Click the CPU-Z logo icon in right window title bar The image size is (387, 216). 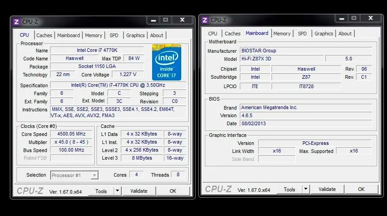point(204,20)
